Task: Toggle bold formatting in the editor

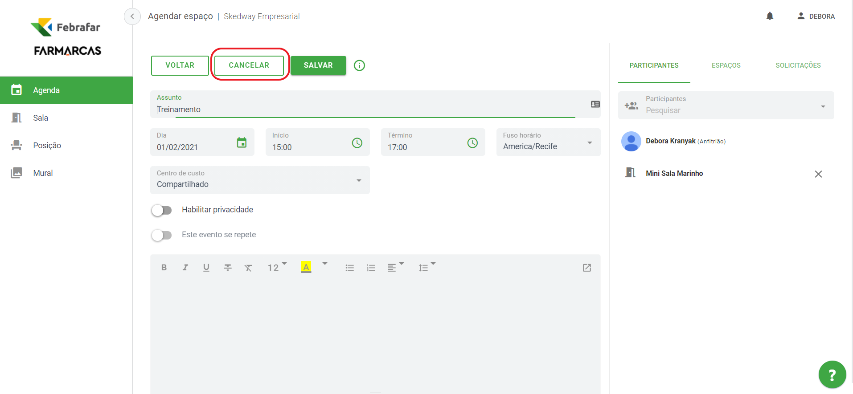Action: [x=164, y=268]
